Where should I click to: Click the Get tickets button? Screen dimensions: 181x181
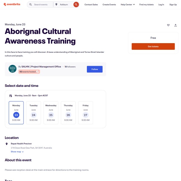(153, 46)
